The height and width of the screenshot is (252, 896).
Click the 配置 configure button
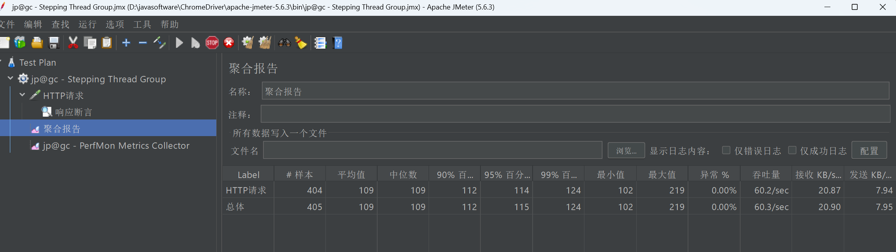(x=869, y=151)
